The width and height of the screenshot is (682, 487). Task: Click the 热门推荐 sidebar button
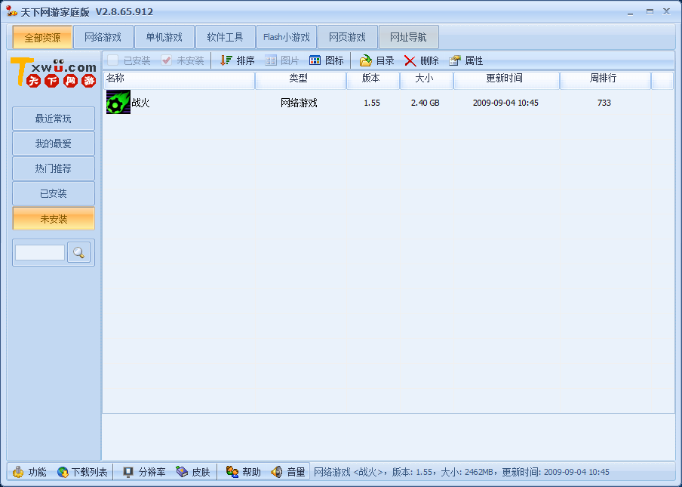pos(54,168)
